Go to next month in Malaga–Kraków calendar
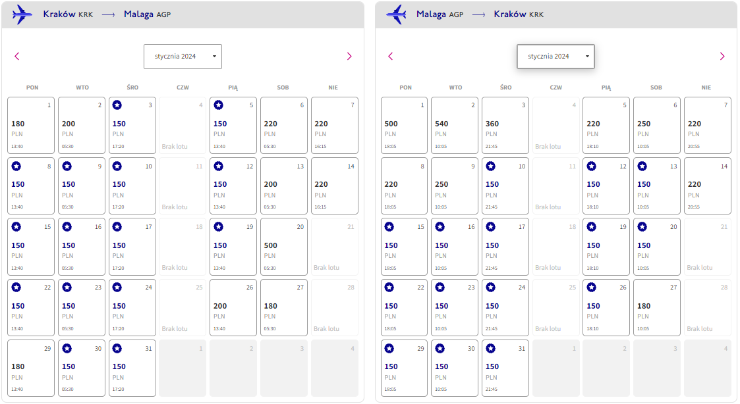740x404 pixels. pos(722,56)
